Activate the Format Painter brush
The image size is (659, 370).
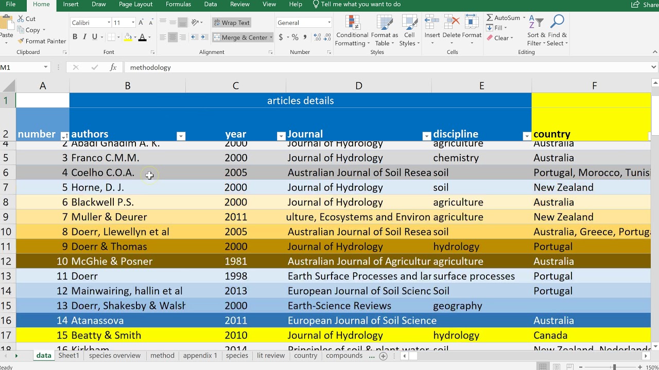coord(41,41)
